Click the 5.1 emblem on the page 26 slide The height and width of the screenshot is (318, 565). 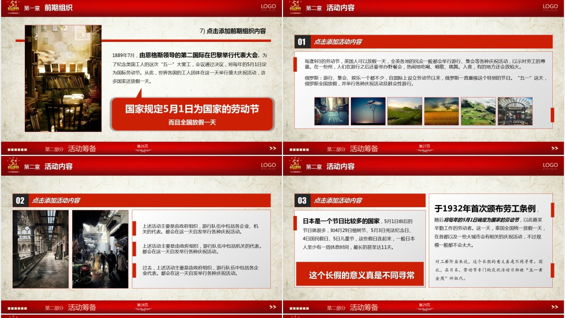[13, 7]
